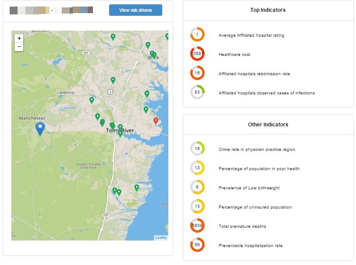The width and height of the screenshot is (356, 265).
Task: Select Affiliated hospitals observed cases of infections
Action: point(267,93)
